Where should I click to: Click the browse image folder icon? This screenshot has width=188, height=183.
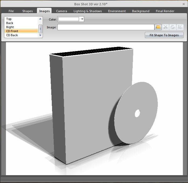coord(158,27)
